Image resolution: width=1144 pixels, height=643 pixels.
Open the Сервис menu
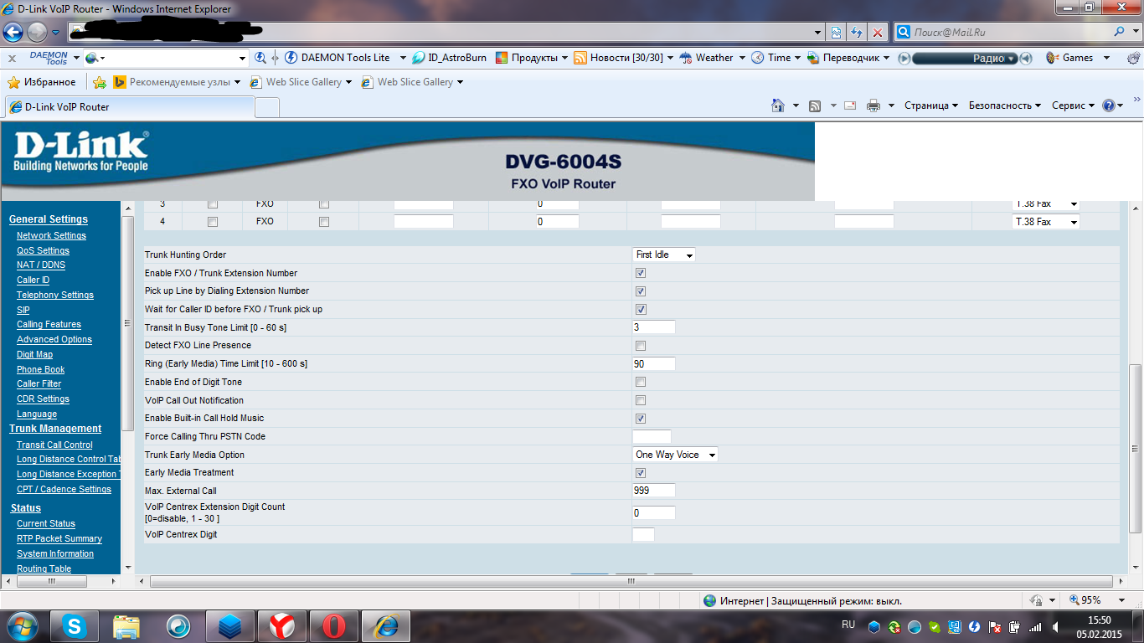[x=1074, y=105]
